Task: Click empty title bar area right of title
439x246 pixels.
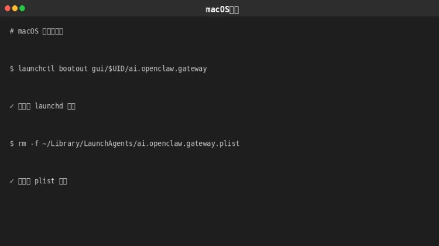Action: coord(339,9)
